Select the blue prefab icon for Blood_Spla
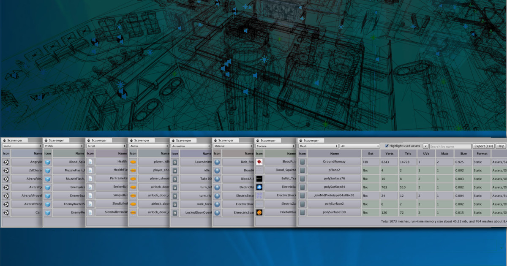 (x=47, y=162)
